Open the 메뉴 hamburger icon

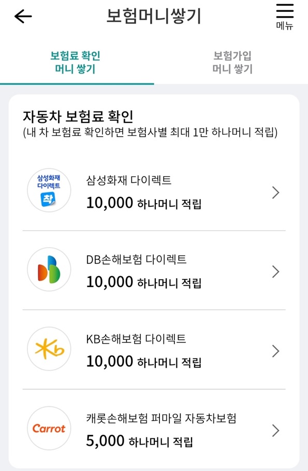click(286, 15)
